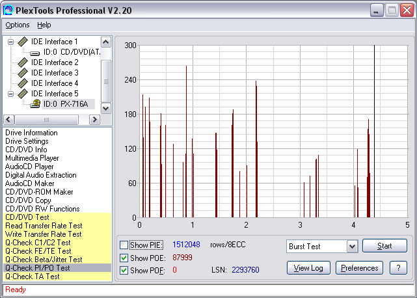417x298 pixels.
Task: Select Q-Check C1/C2 Test
Action: pyautogui.click(x=57, y=243)
